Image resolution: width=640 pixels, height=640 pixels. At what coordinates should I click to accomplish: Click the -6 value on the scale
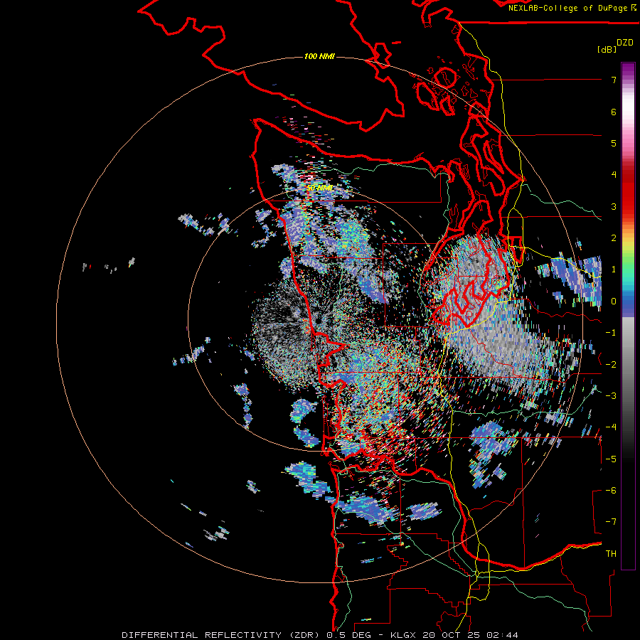coord(611,491)
